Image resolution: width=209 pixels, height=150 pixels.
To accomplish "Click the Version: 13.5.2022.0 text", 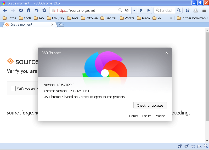I will 59,85.
